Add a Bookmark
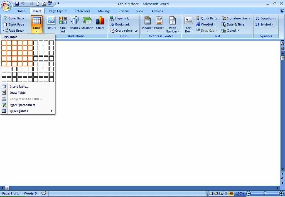This screenshot has width=285, height=197. tap(120, 24)
